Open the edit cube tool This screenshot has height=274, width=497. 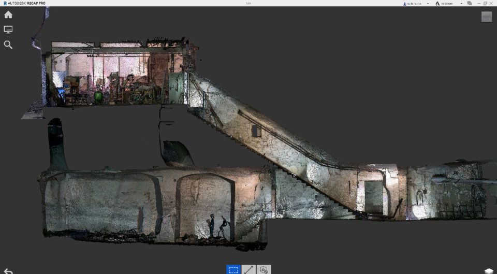[x=264, y=269]
